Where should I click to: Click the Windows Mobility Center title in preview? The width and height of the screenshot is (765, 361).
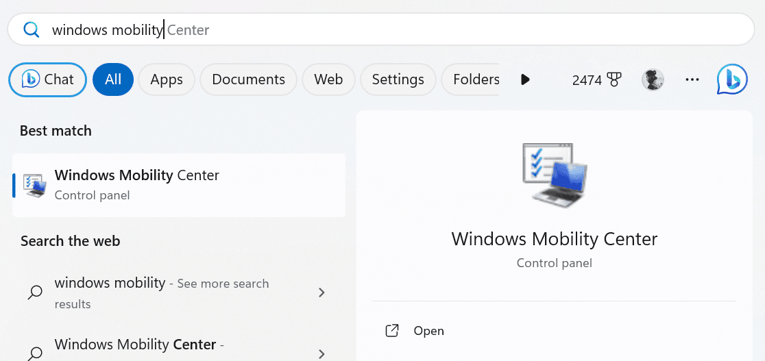coord(555,239)
